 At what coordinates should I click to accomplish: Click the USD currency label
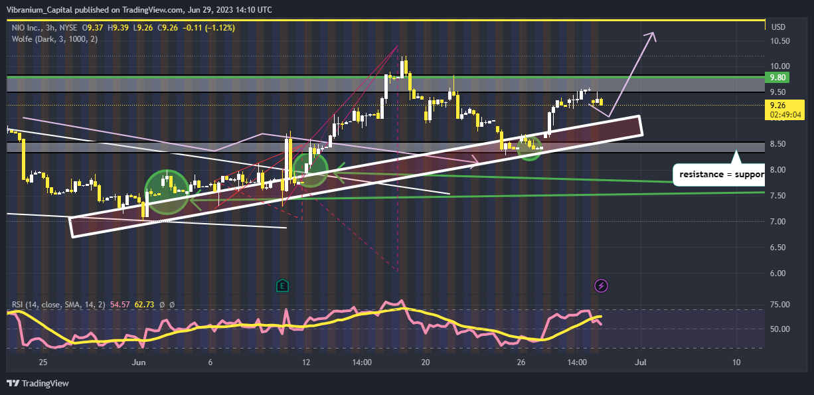pos(779,27)
